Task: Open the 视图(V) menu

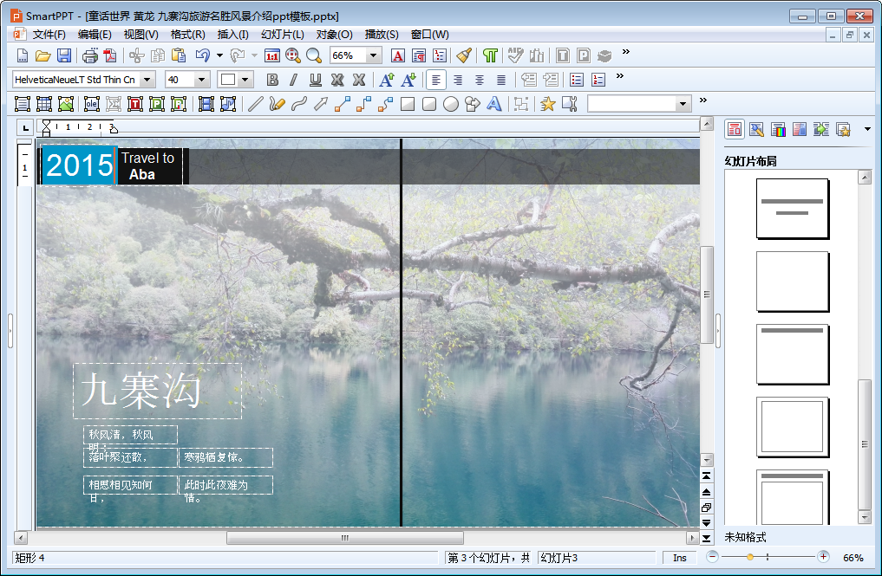Action: click(140, 35)
